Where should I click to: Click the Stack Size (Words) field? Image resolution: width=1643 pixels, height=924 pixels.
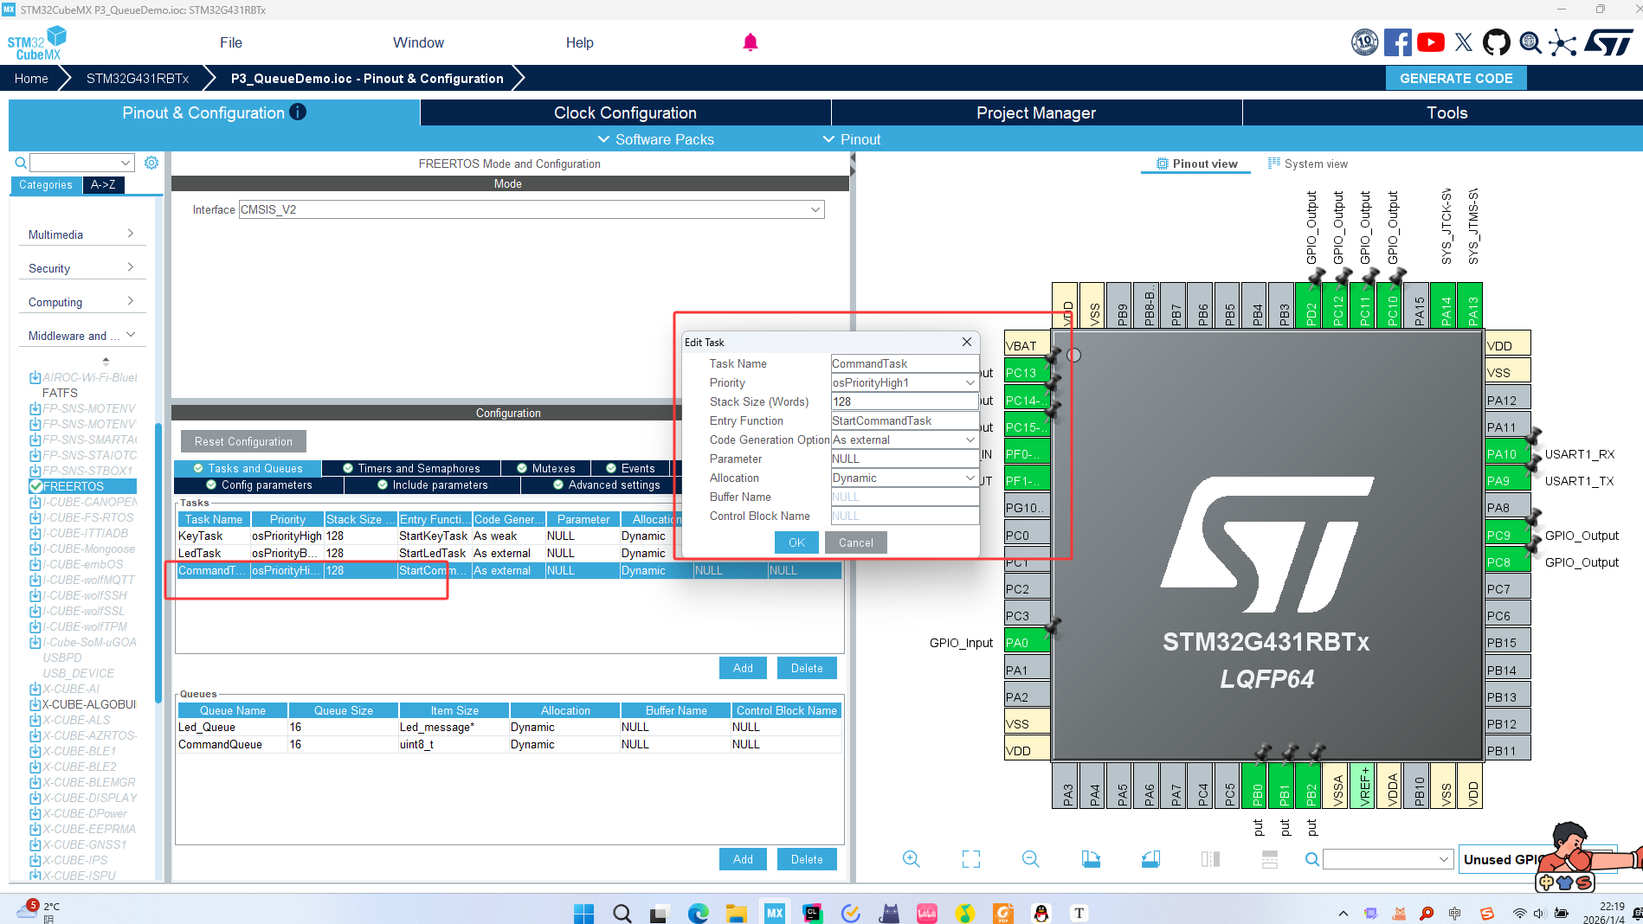pyautogui.click(x=905, y=401)
